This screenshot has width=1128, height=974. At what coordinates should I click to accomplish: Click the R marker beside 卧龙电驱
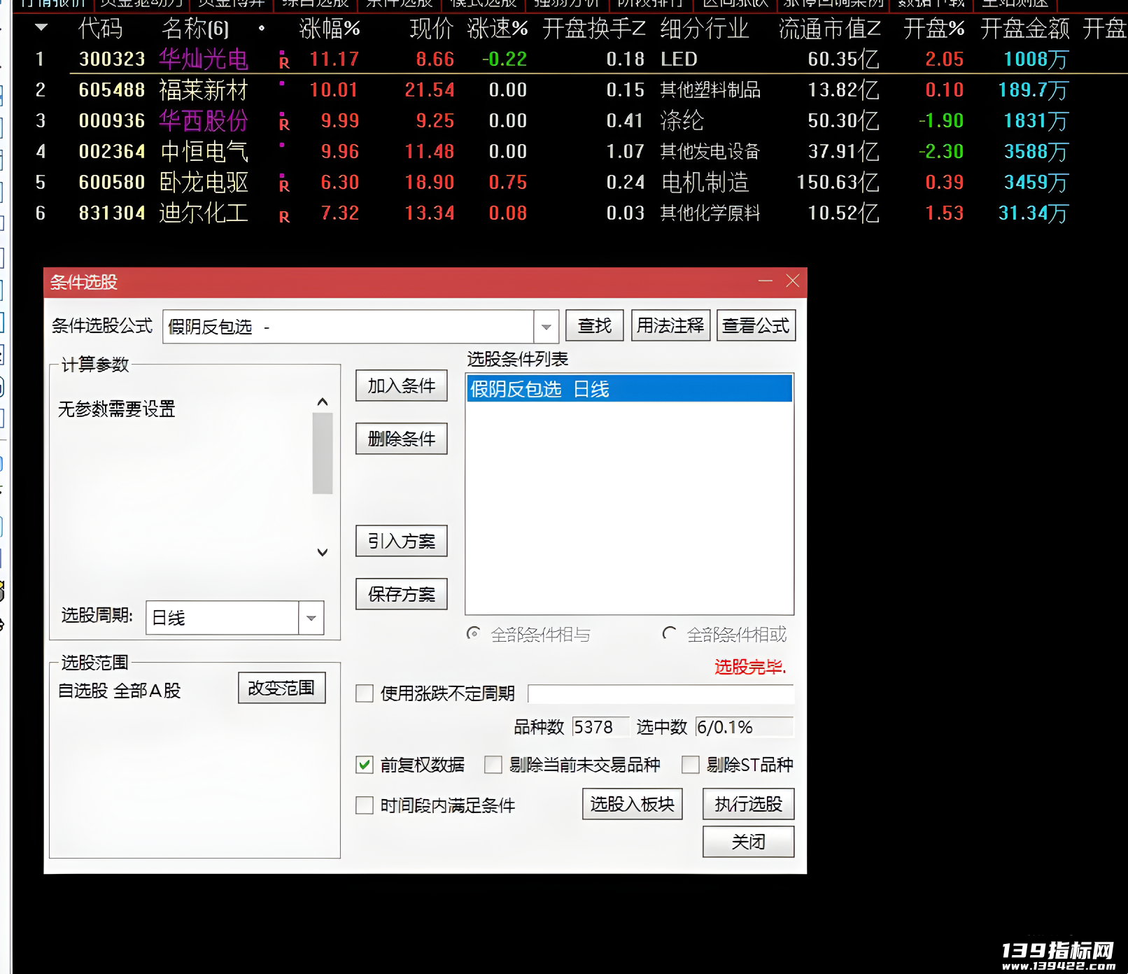[x=284, y=184]
